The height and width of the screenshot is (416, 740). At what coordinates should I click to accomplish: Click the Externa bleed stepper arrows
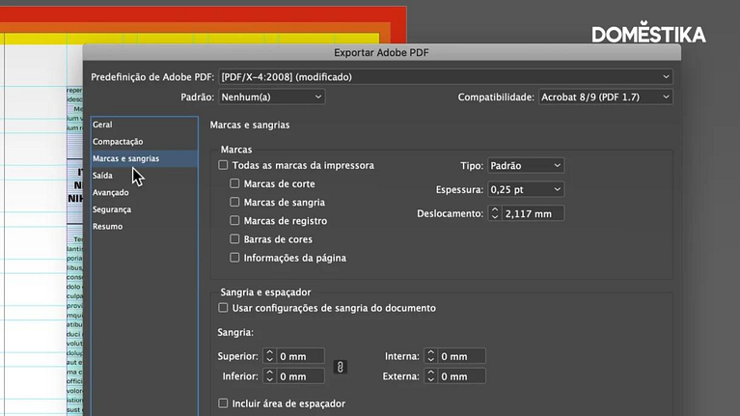click(431, 376)
